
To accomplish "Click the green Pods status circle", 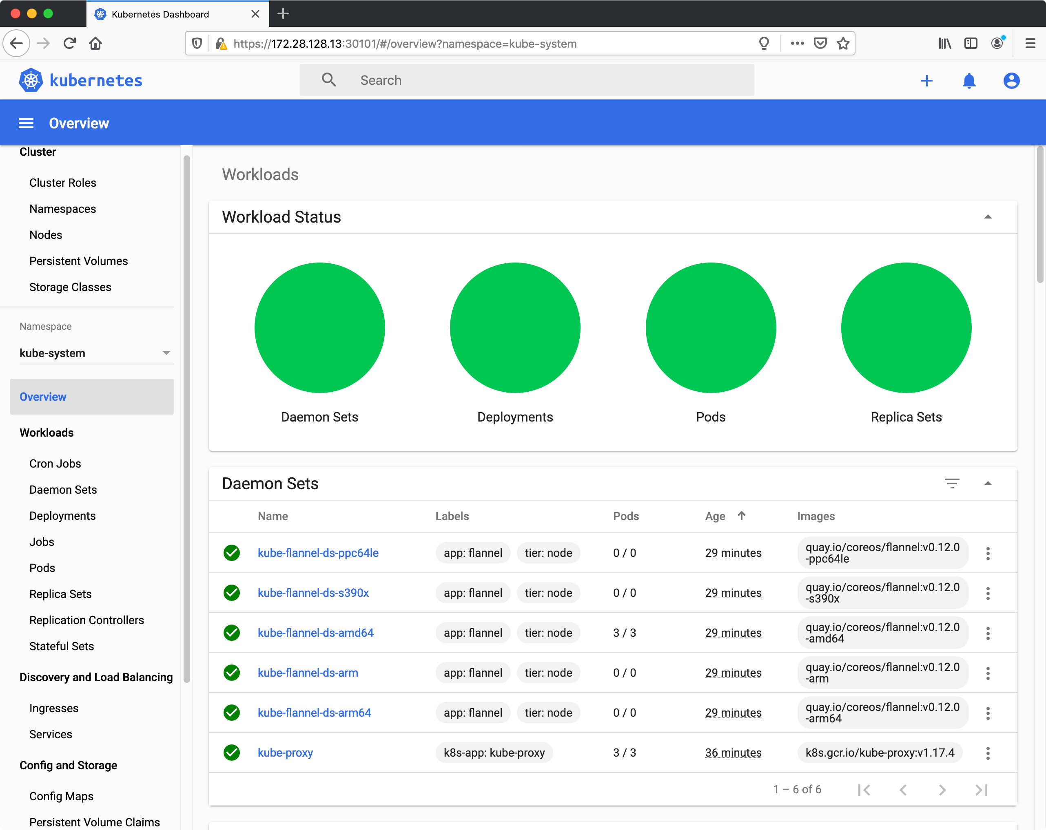I will click(x=710, y=328).
